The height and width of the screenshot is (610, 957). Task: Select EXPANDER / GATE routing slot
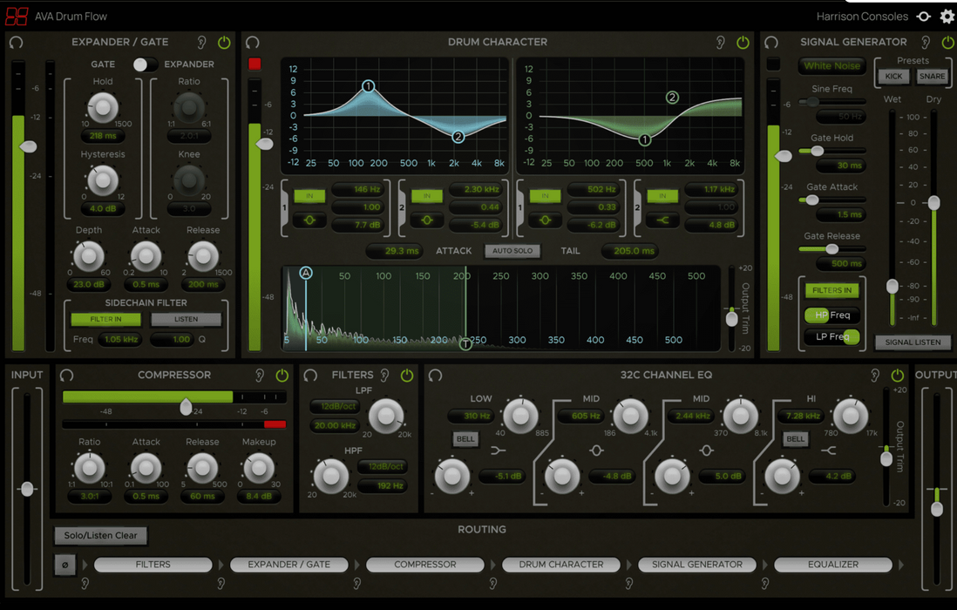coord(289,565)
